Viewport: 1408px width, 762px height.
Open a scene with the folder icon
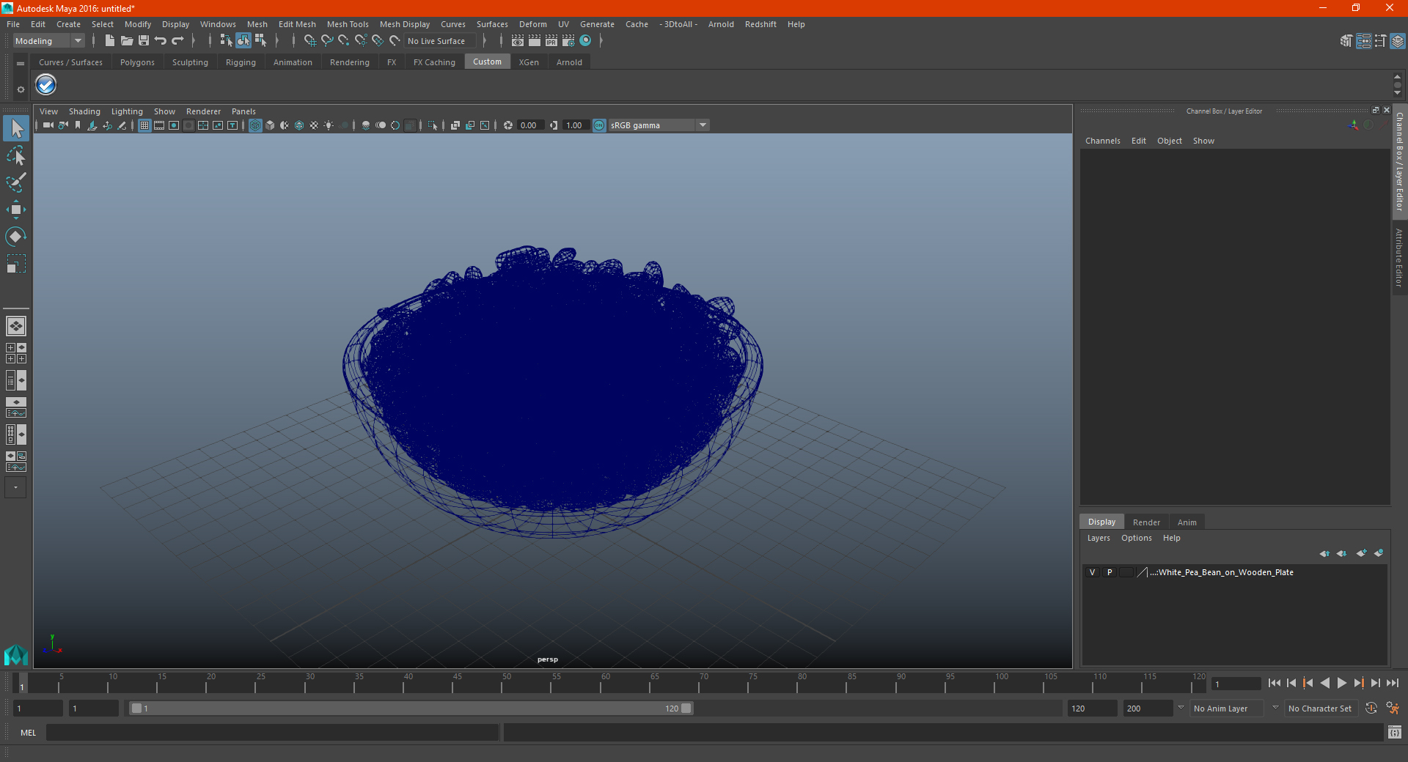127,41
